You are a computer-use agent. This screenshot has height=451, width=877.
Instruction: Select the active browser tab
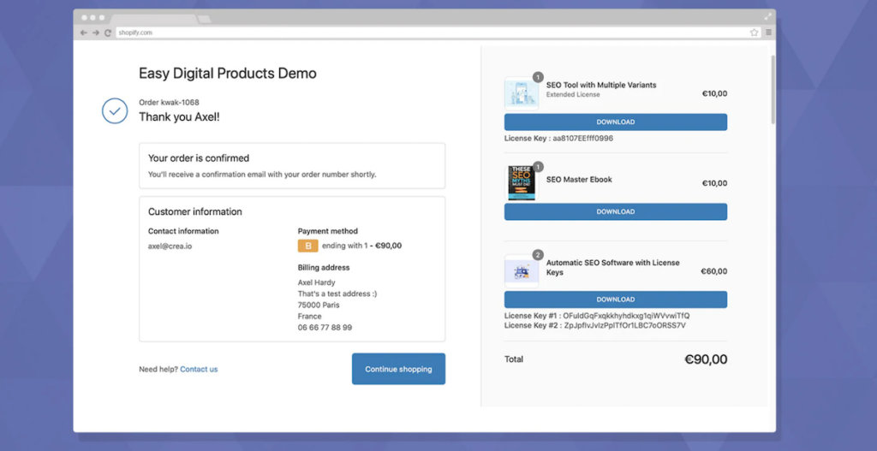[153, 19]
